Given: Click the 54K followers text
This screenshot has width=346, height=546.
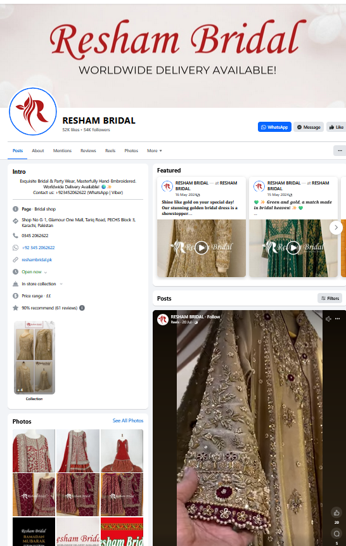Looking at the screenshot, I should 97,129.
